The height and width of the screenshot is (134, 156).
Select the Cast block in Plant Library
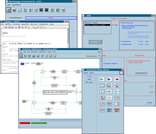click(x=102, y=110)
